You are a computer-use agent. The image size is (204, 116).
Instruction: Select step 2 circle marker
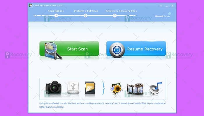(x=85, y=16)
